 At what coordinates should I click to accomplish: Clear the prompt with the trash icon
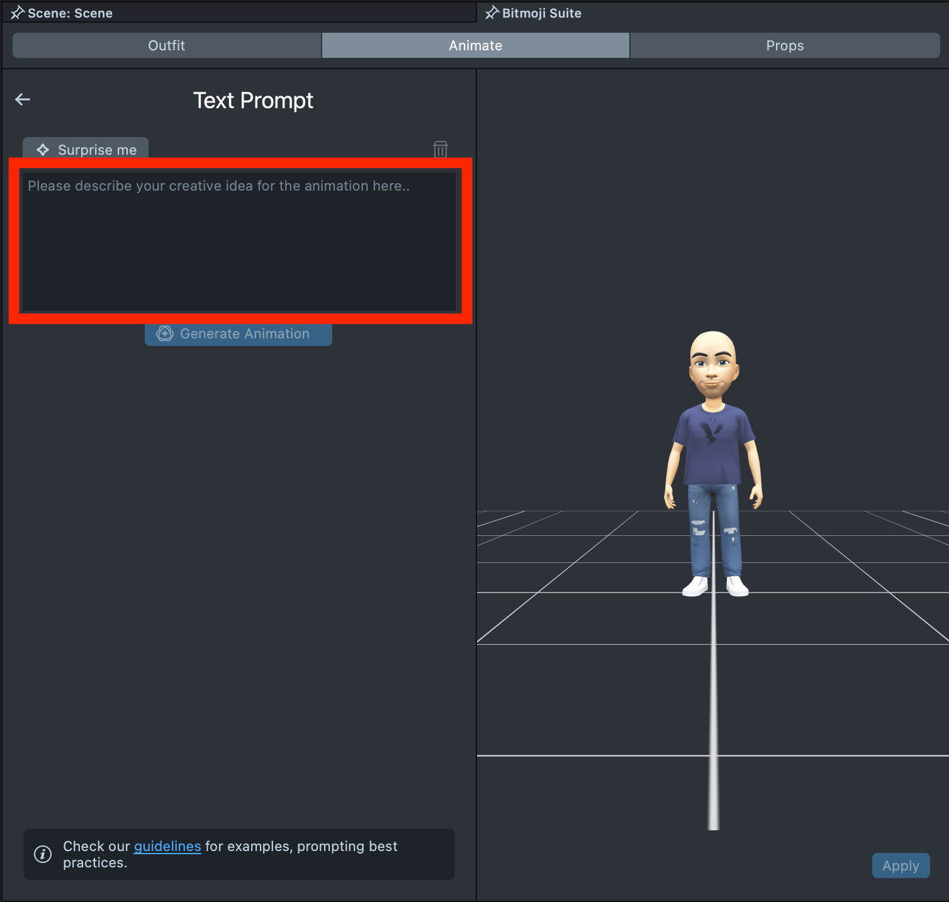click(x=440, y=149)
